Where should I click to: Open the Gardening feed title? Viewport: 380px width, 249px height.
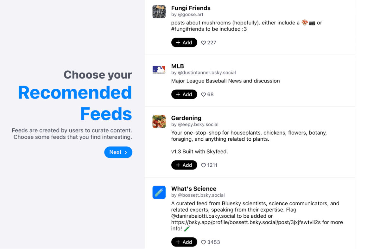coord(186,118)
